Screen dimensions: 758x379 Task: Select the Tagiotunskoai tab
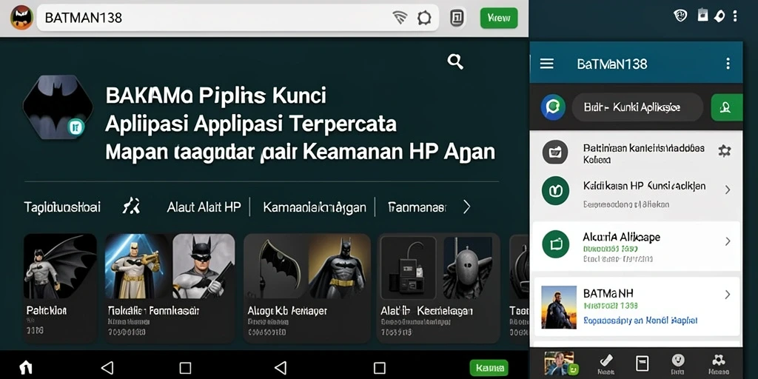click(x=62, y=207)
